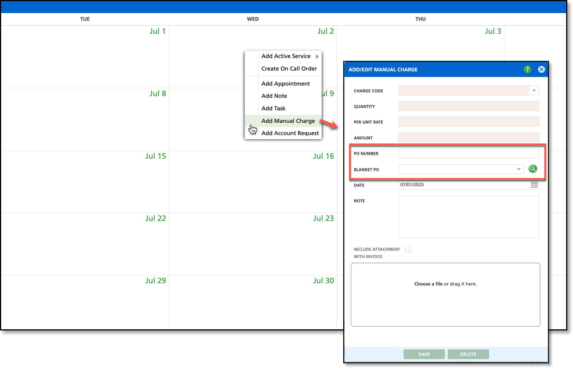Viewport: 573px width, 368px height.
Task: Click Add Note menu option
Action: click(x=274, y=96)
